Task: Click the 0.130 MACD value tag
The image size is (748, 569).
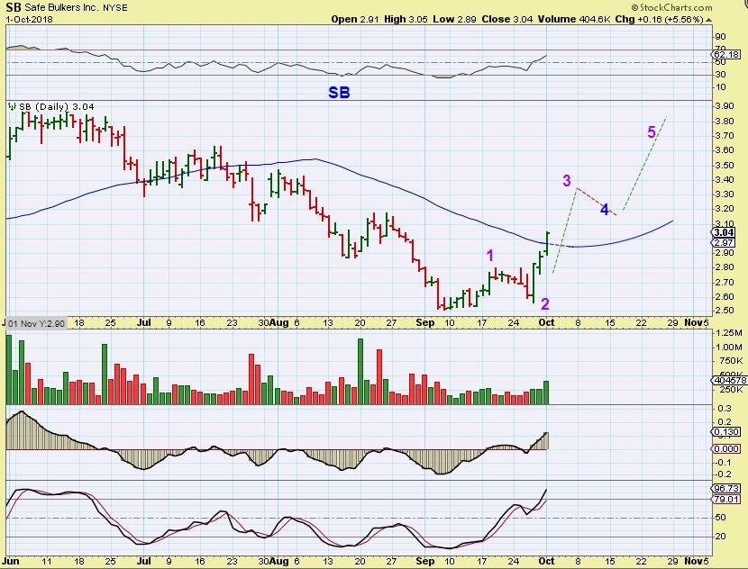Action: pyautogui.click(x=727, y=432)
